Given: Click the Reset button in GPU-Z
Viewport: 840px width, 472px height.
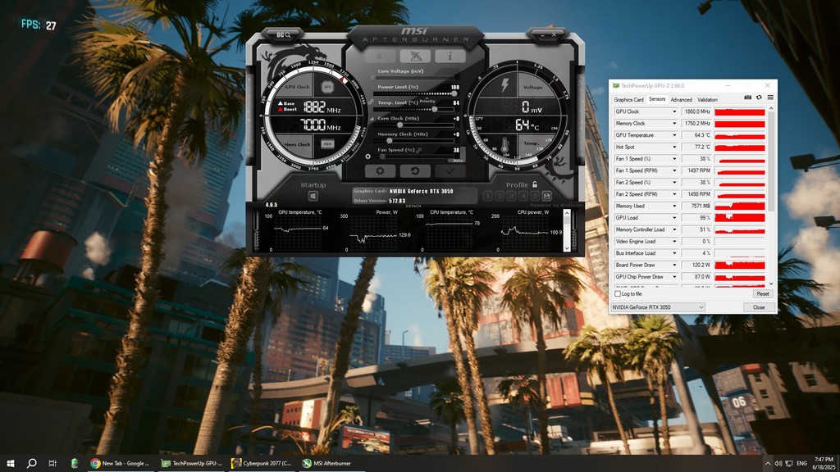Looking at the screenshot, I should coord(763,294).
